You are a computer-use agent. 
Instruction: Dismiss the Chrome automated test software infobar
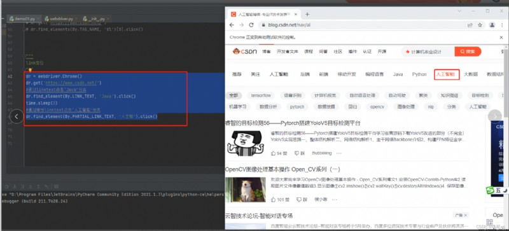tap(501, 38)
